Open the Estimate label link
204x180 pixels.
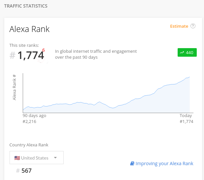[179, 26]
